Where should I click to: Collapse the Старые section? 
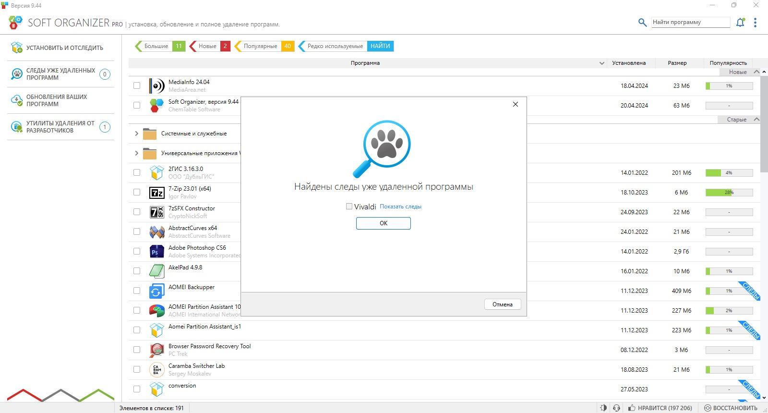point(756,119)
